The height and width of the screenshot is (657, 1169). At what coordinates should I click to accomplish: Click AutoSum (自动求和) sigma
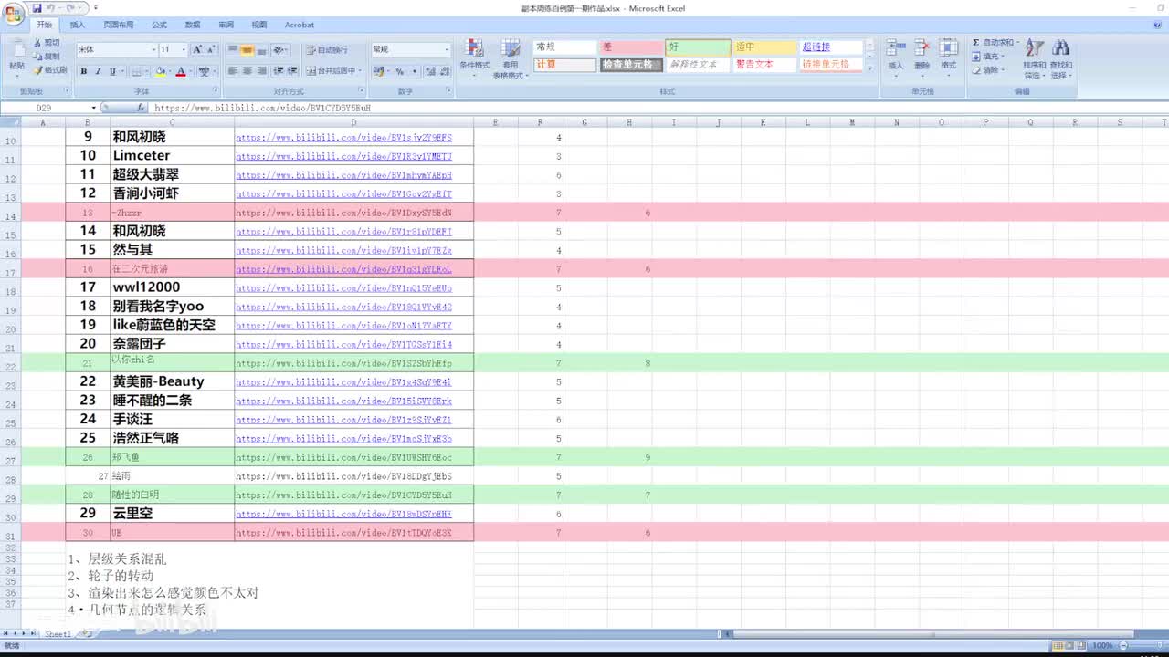click(x=975, y=43)
